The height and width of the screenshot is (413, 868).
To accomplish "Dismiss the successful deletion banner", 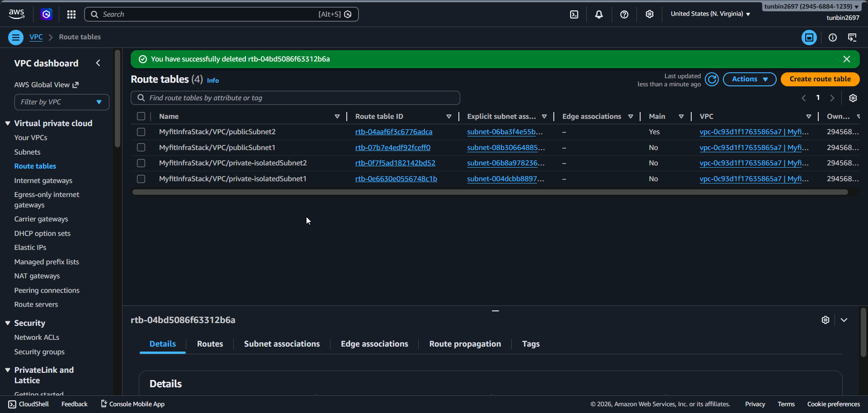I will tap(846, 59).
